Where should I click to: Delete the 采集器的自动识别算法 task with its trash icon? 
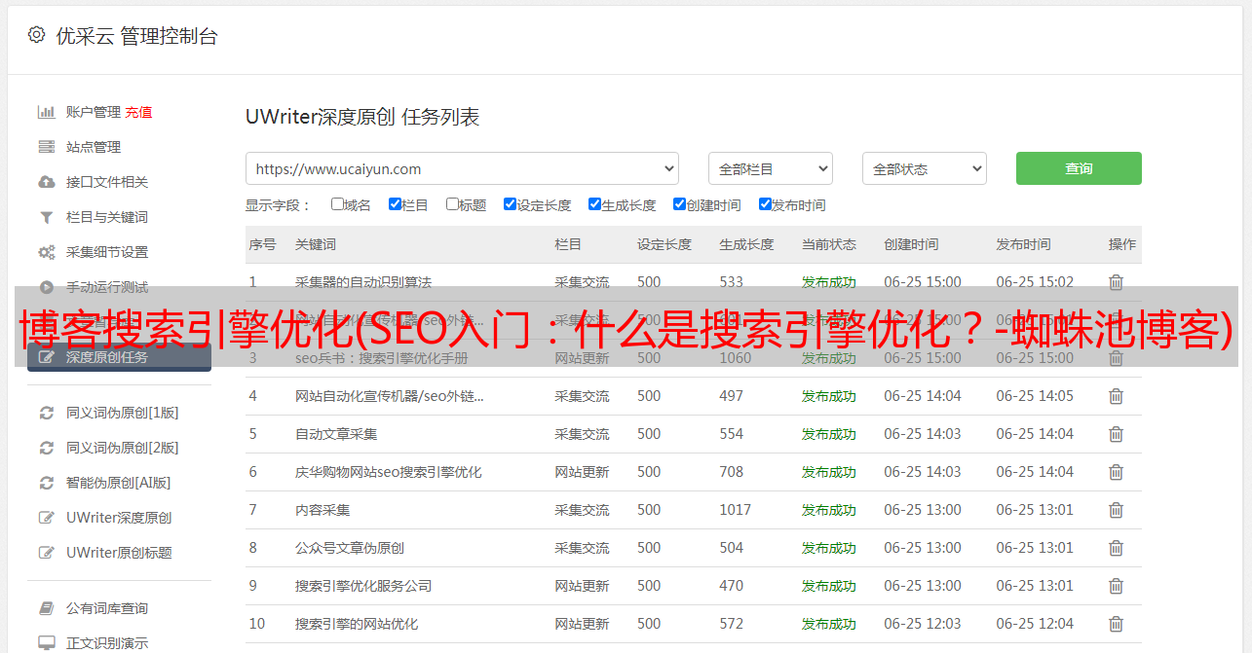[1116, 282]
